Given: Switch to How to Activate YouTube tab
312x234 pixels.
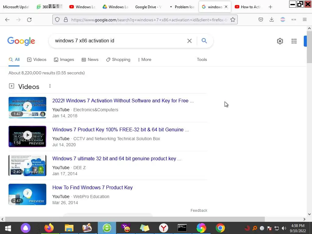Looking at the screenshot, I should 248,7.
